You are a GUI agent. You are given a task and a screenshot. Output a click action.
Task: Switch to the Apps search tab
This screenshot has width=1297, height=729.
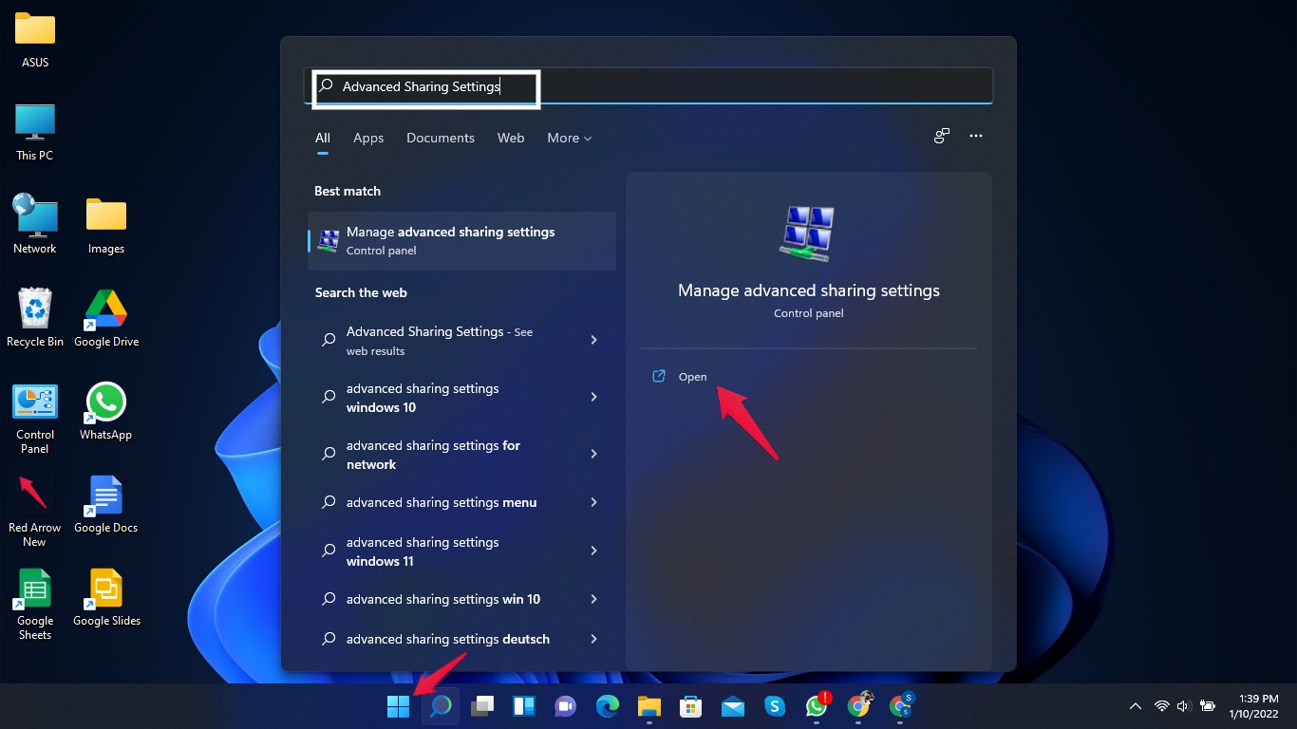368,138
